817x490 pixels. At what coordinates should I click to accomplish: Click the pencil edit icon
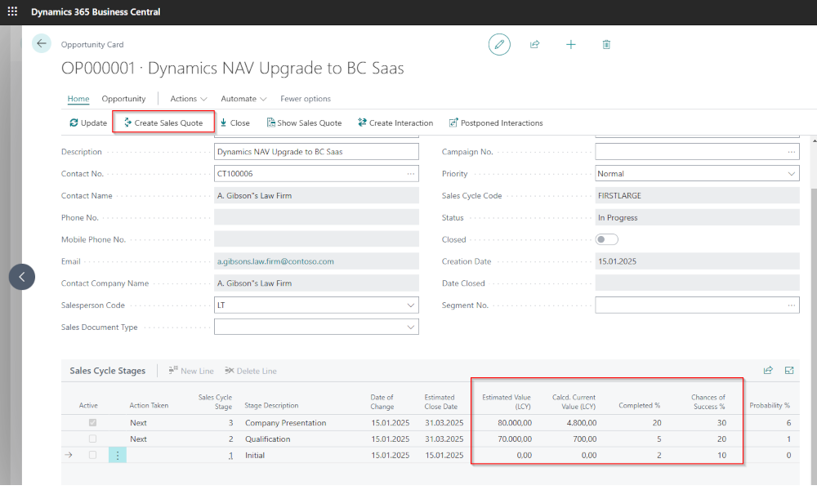(x=499, y=44)
